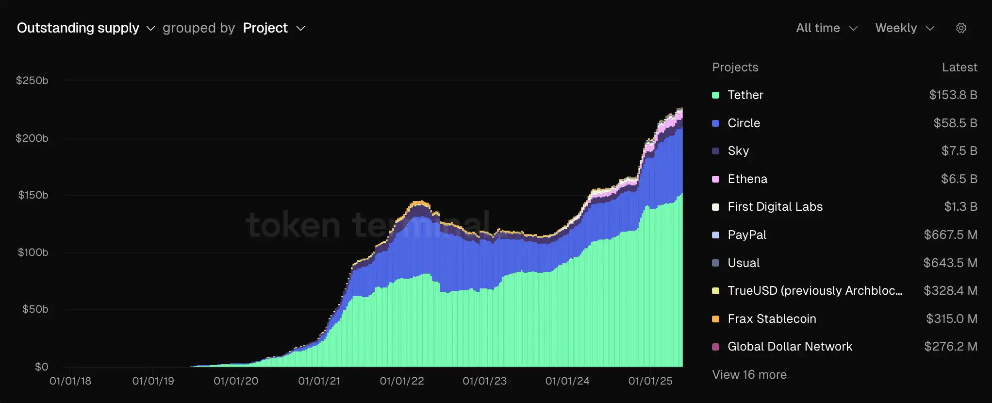Click the Frax Stablecoin orange legend marker
The width and height of the screenshot is (992, 403).
(x=715, y=319)
